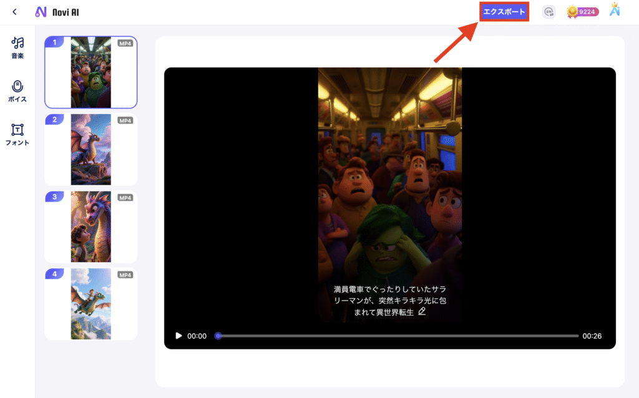Open the user avatar icon at top right
Image resolution: width=639 pixels, height=398 pixels.
(616, 11)
